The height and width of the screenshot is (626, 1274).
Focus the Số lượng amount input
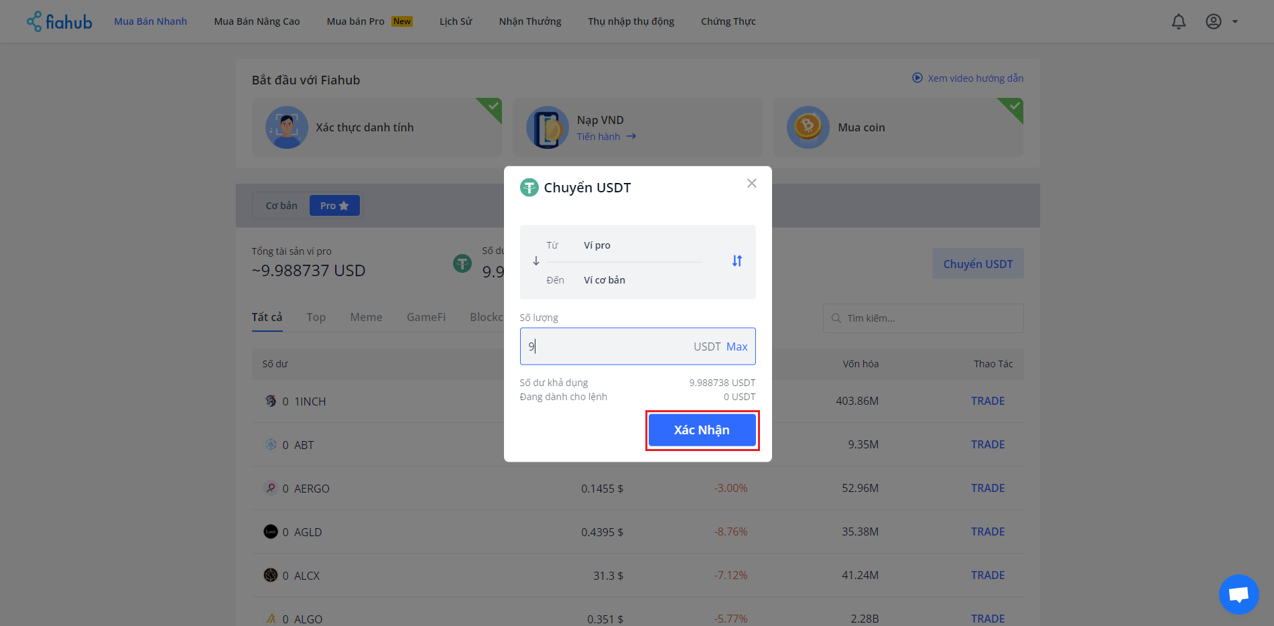point(637,347)
